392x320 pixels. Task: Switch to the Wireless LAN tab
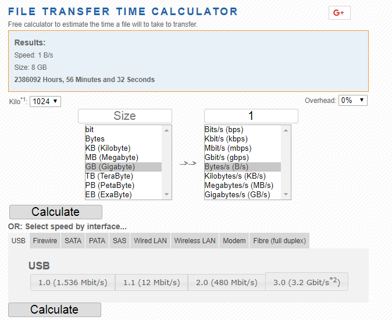click(195, 241)
